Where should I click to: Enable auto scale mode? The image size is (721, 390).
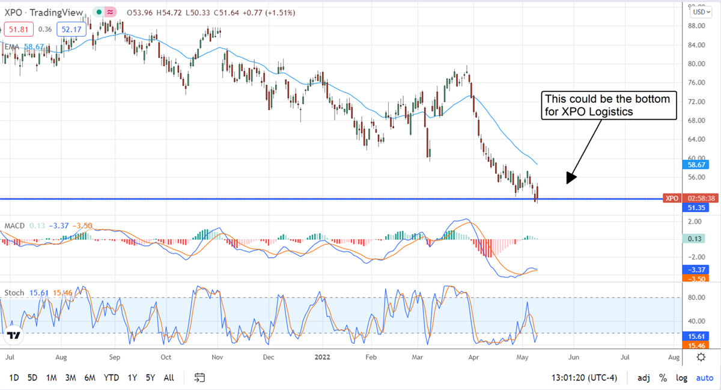tap(704, 377)
